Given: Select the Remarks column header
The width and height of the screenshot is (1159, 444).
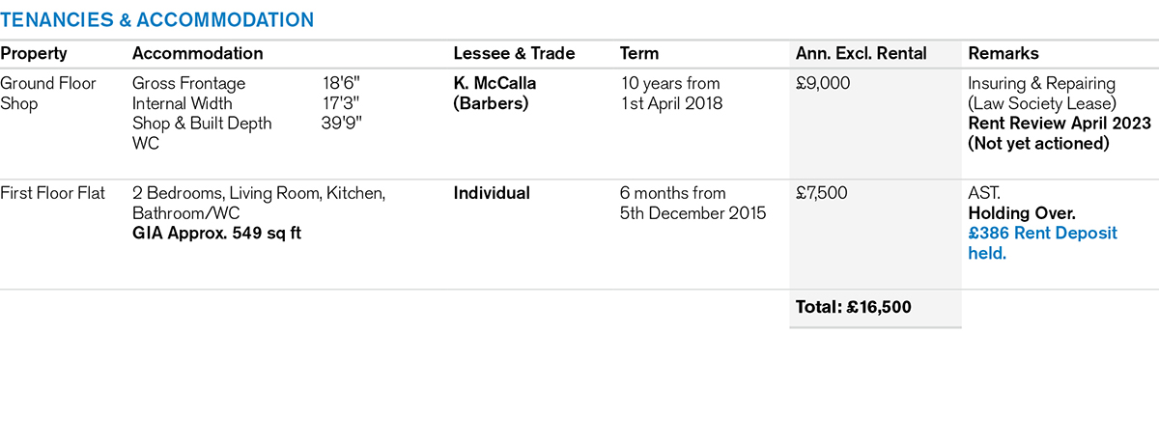Looking at the screenshot, I should coord(1004,54).
